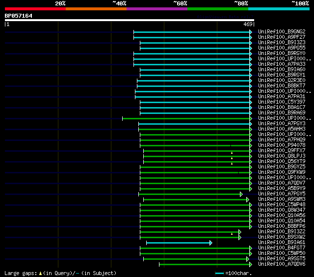Click the yellow gap marker on the UniRef100_Q9FFX7 alignment
The height and width of the screenshot is (277, 314).
tap(232, 153)
